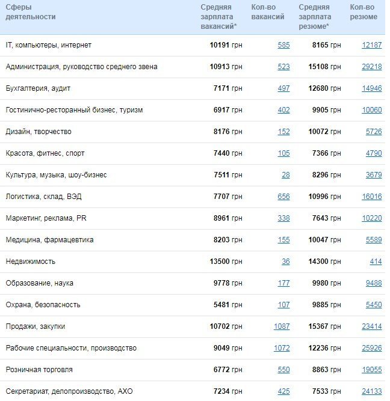Click the 29218 resumes count link
The image size is (390, 401).
371,67
